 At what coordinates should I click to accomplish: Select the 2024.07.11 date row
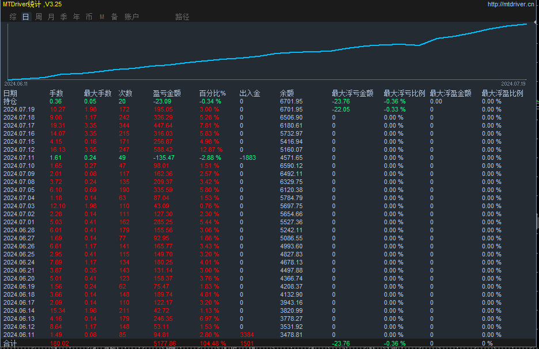(x=268, y=158)
